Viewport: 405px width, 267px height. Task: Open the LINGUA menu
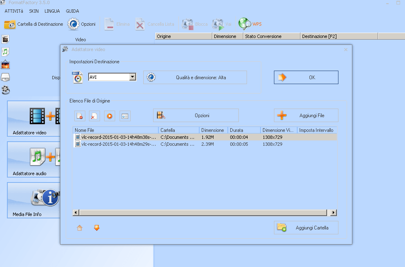tap(51, 11)
